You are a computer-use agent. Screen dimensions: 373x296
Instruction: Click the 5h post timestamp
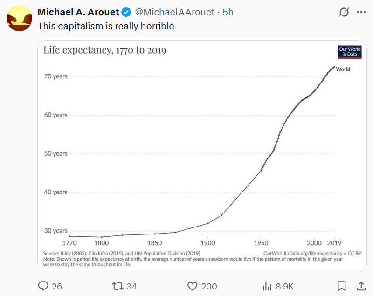tap(228, 12)
